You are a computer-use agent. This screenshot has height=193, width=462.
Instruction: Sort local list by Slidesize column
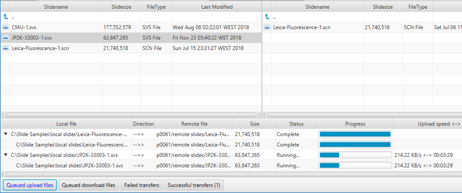121,7
